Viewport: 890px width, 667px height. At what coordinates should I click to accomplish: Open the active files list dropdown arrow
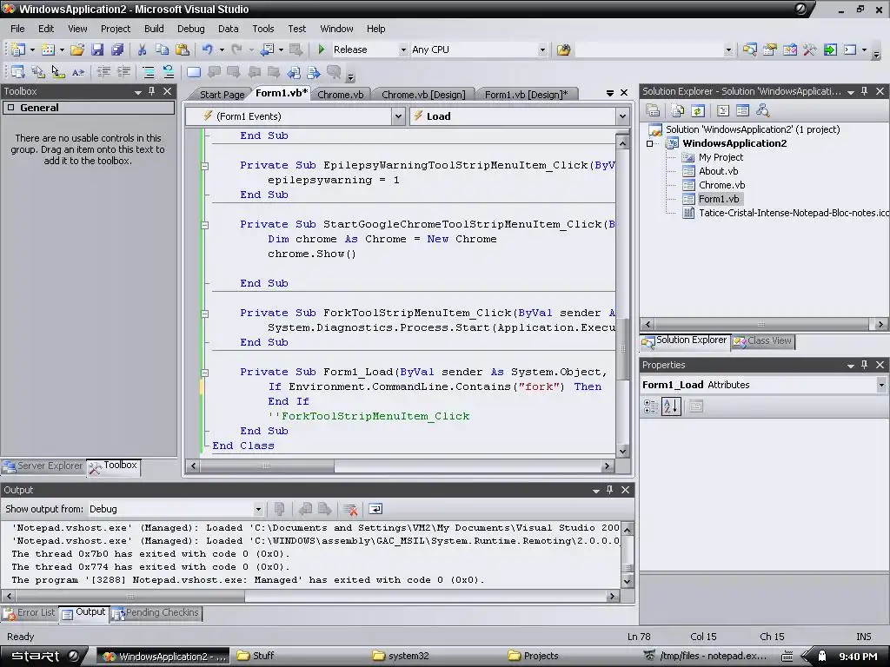[609, 93]
